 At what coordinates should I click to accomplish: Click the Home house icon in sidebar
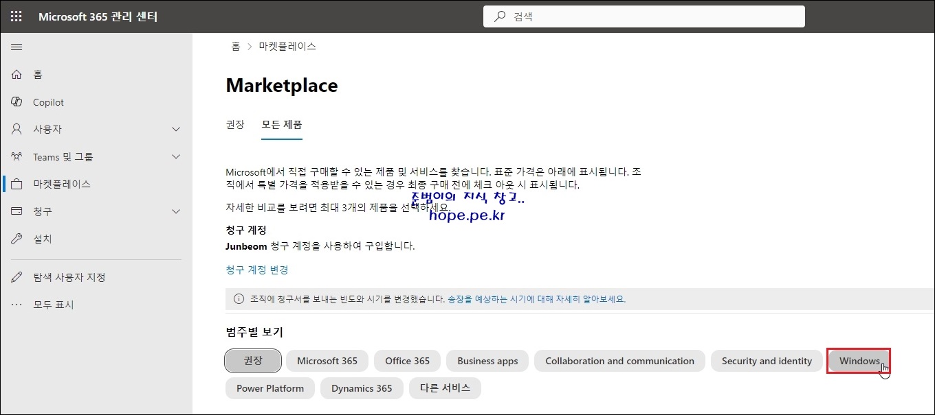17,74
